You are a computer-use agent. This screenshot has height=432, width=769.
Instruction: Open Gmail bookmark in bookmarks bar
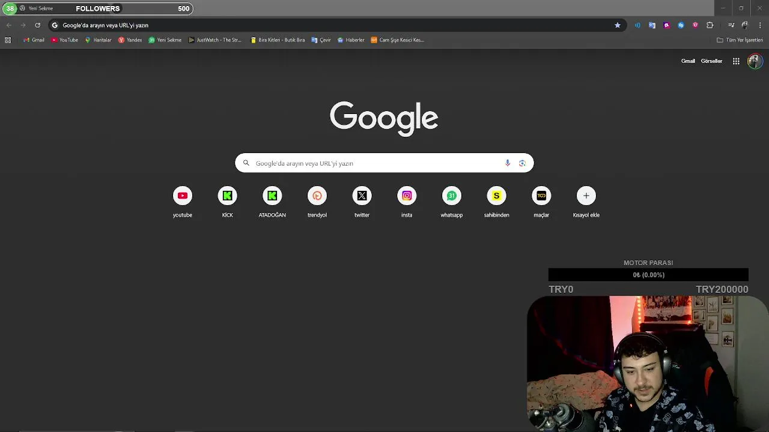(34, 40)
